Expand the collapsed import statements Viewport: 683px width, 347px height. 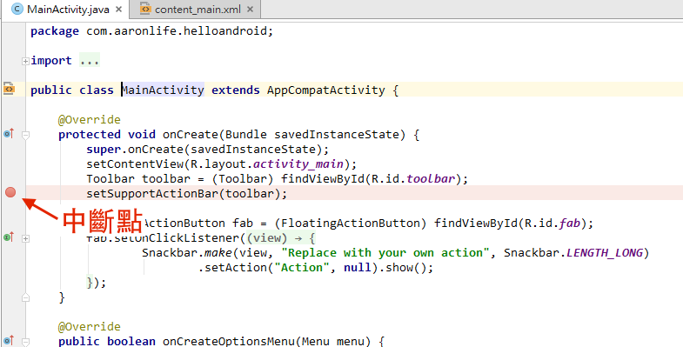tap(25, 62)
